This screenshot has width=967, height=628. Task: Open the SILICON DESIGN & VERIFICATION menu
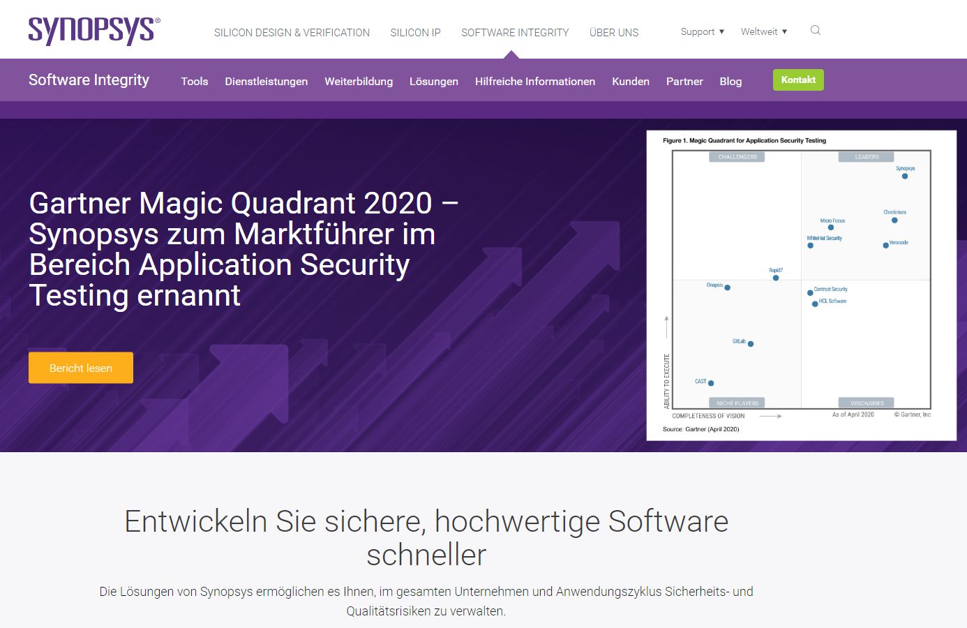point(292,32)
